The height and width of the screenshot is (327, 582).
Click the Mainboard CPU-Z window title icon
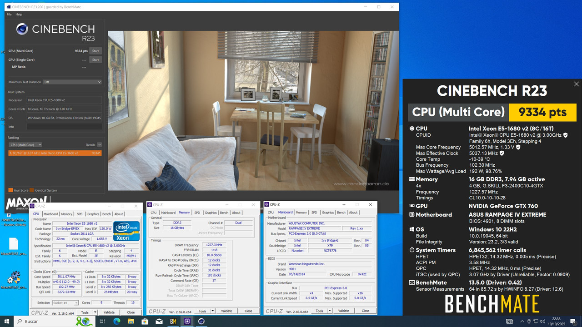pyautogui.click(x=267, y=204)
